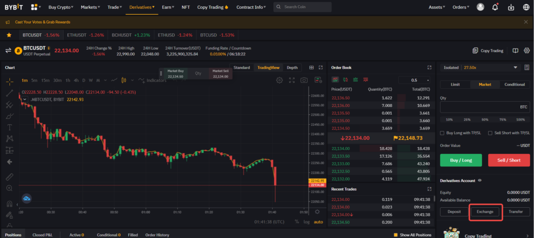Image resolution: width=534 pixels, height=238 pixels.
Task: Open the user profile avatar
Action: pos(480,7)
